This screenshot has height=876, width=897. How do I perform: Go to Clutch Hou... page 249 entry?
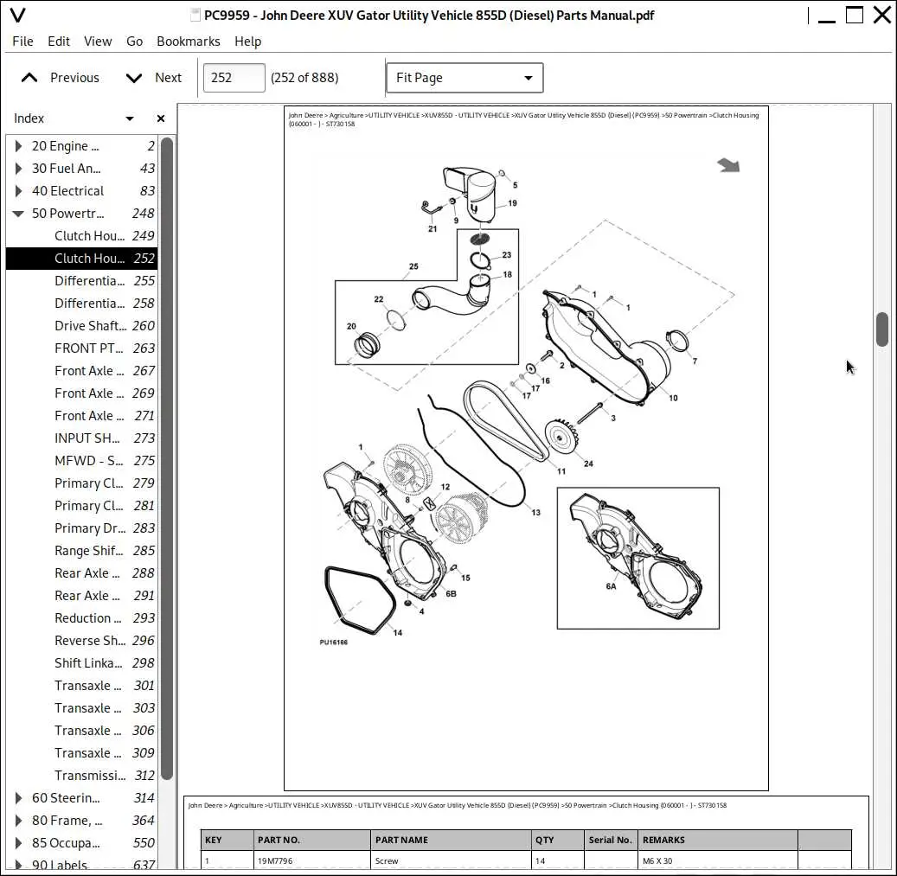82,235
